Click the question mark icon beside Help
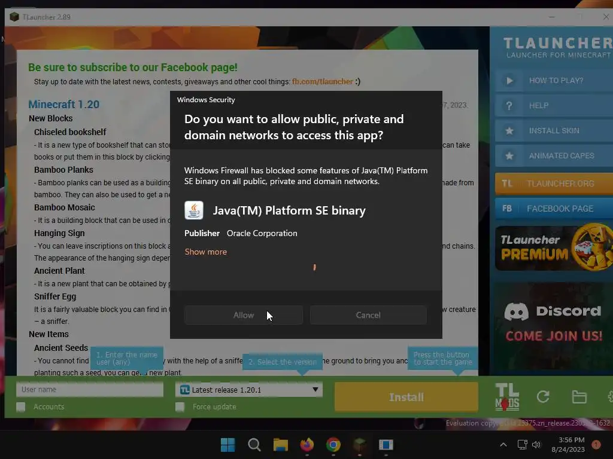Screen dimensions: 613x459 [509, 106]
